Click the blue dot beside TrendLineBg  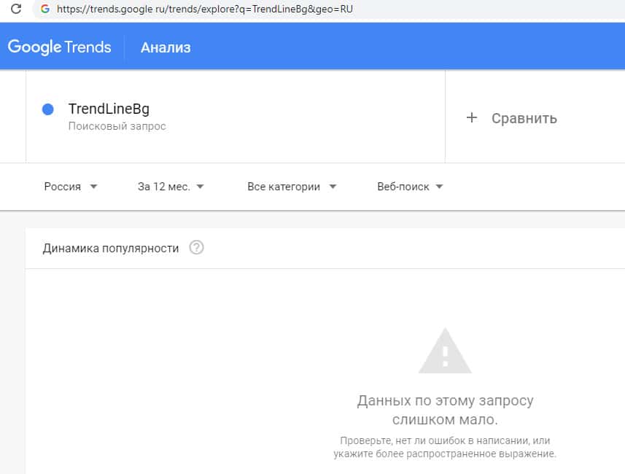48,109
